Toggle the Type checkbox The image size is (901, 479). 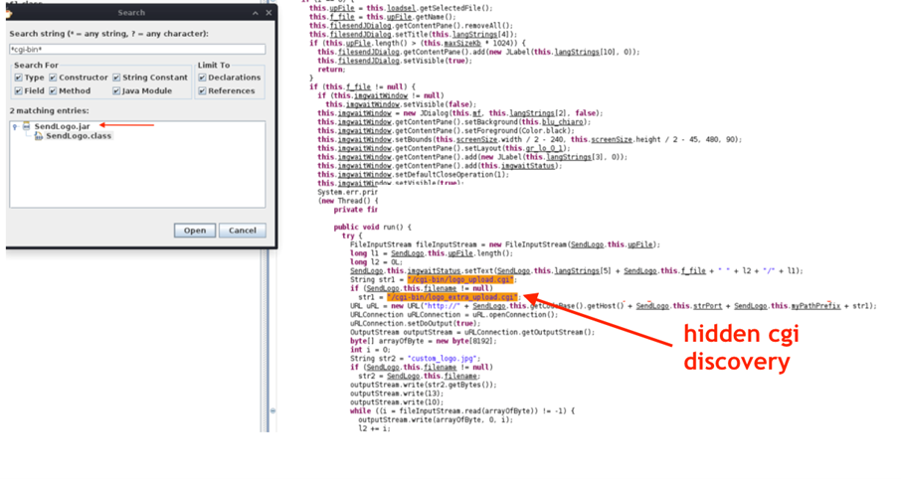[x=19, y=78]
